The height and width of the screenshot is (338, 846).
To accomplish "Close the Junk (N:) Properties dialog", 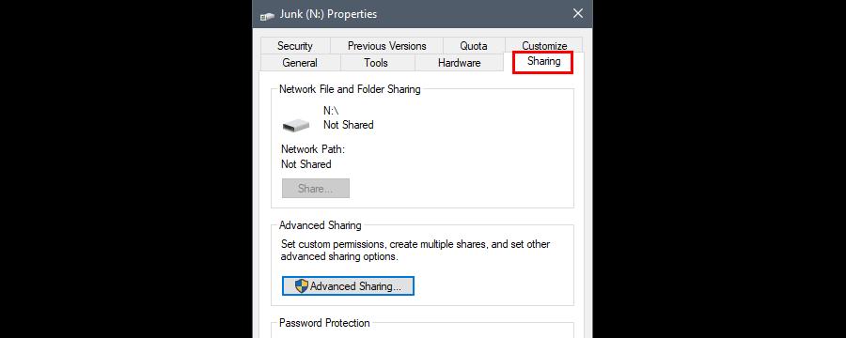I will pos(578,13).
